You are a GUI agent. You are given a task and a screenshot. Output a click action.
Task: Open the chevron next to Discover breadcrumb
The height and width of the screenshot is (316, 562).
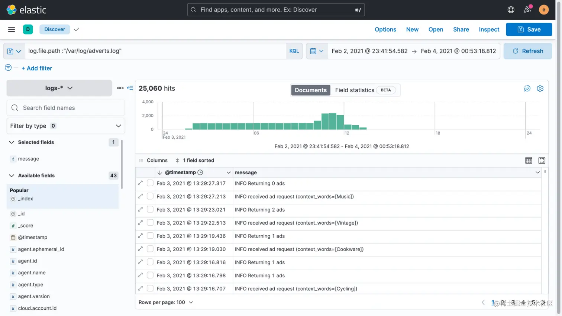click(77, 29)
